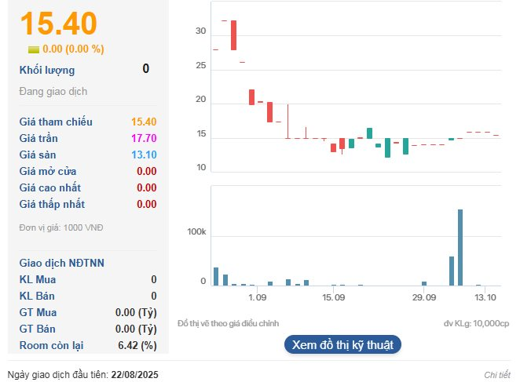Viewport: 520px width, 382px height.
Task: Click the 1.09 date label on chart
Action: tap(257, 298)
